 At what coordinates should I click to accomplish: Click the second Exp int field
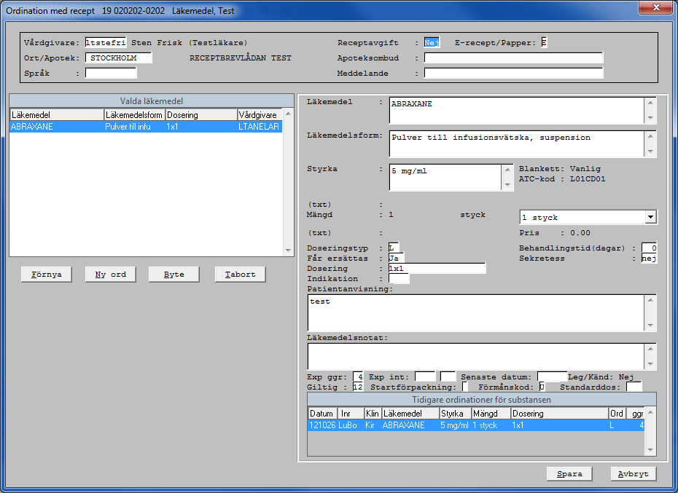(x=448, y=376)
